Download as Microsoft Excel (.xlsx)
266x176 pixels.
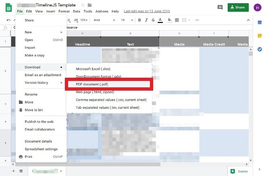[x=109, y=69]
